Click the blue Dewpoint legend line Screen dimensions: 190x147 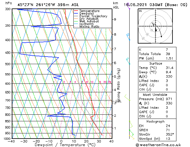pos(76,14)
